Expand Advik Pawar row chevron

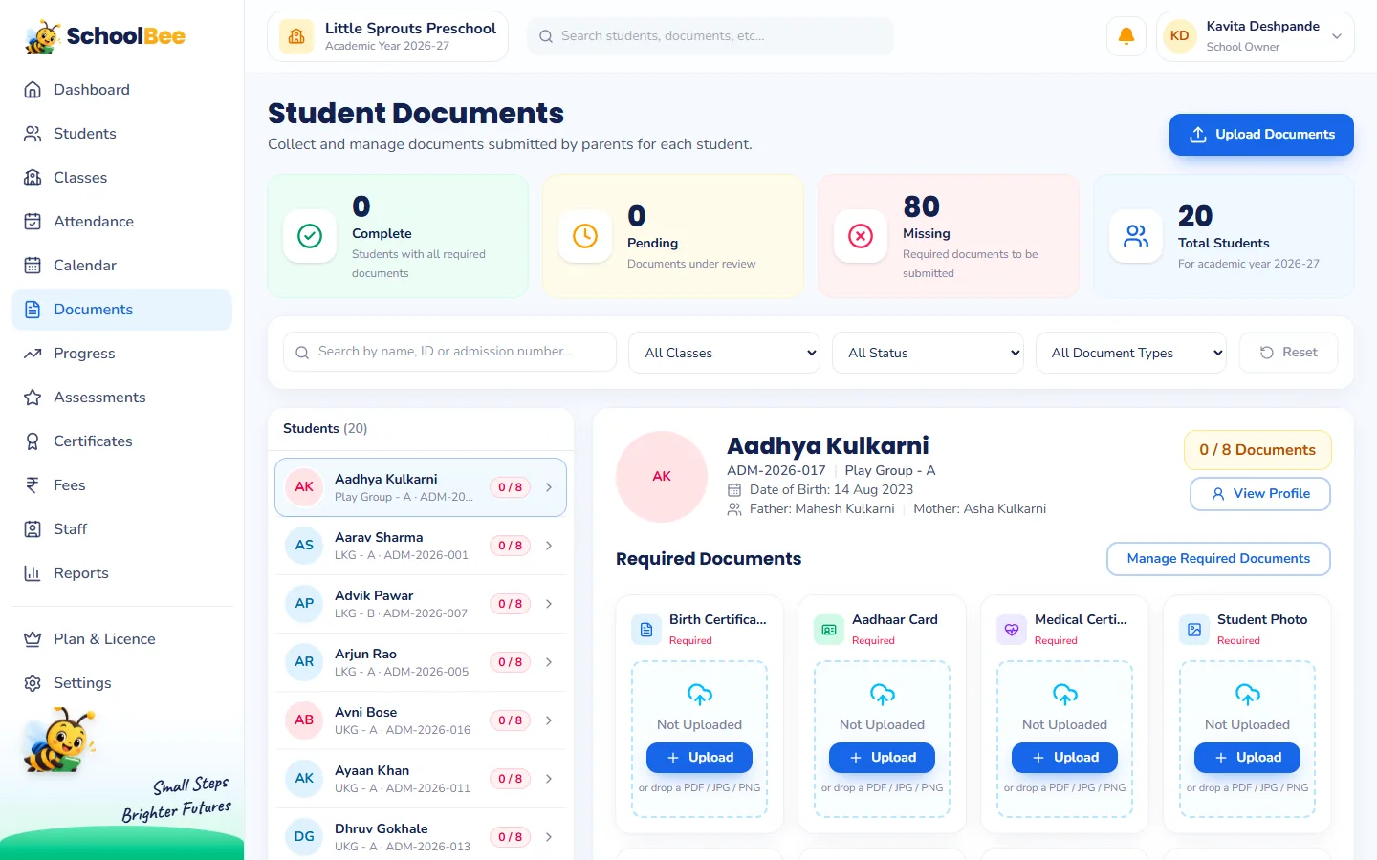549,604
